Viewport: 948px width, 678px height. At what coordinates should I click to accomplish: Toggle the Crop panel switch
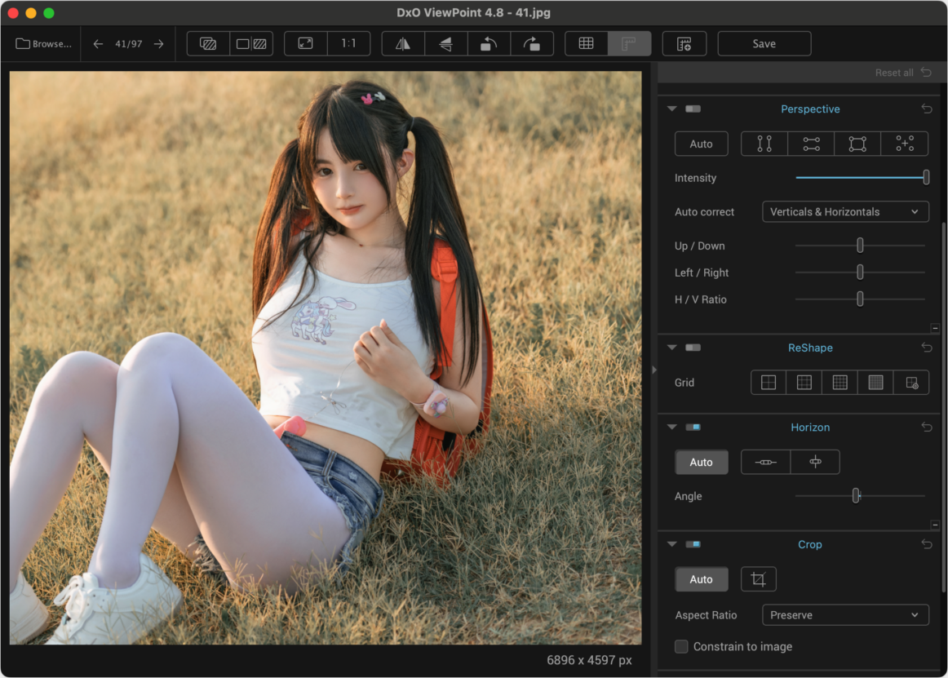(x=693, y=544)
